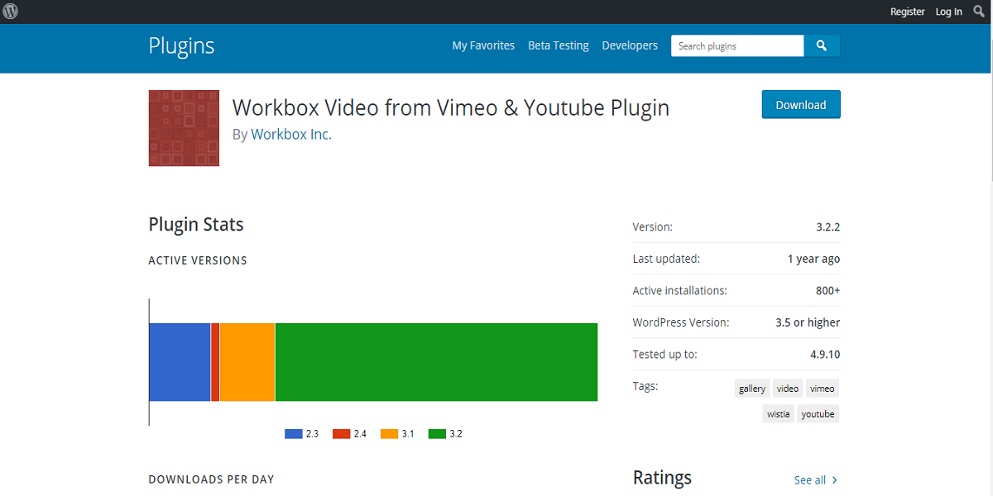Image resolution: width=993 pixels, height=496 pixels.
Task: Download the Workbox Video plugin
Action: point(801,105)
